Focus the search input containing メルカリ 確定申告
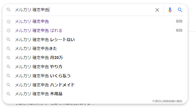This screenshot has width=196, height=108. point(84,10)
